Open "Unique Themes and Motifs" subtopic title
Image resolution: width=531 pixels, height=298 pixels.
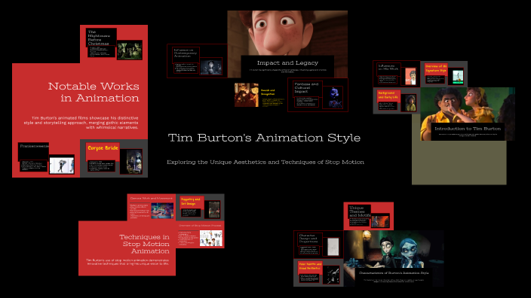(360, 211)
